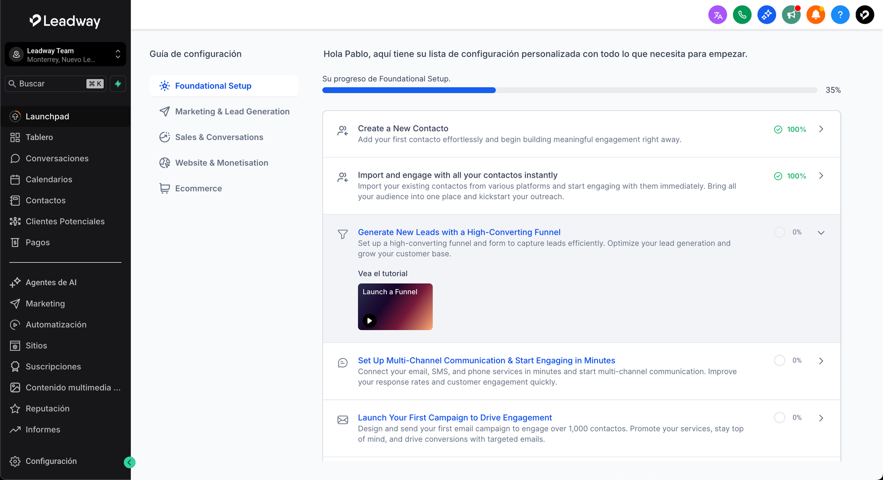Click the green lightning quick actions icon
Image resolution: width=883 pixels, height=480 pixels.
(118, 84)
